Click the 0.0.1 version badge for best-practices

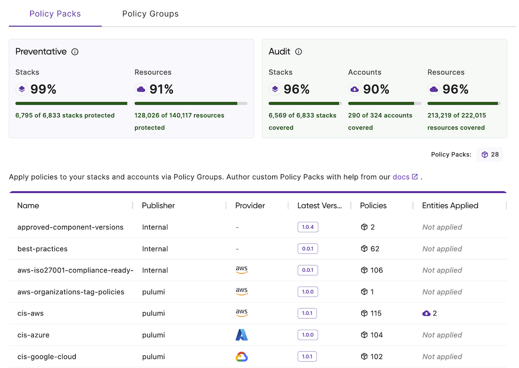click(308, 248)
